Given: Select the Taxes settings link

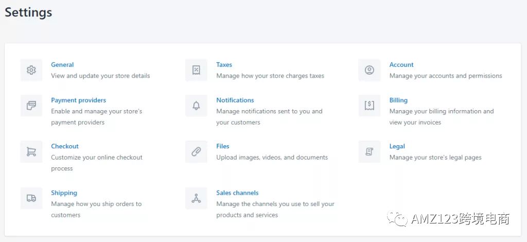Looking at the screenshot, I should point(224,65).
